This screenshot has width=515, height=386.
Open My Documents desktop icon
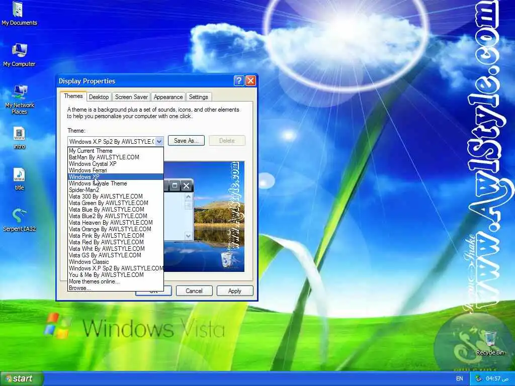[19, 13]
